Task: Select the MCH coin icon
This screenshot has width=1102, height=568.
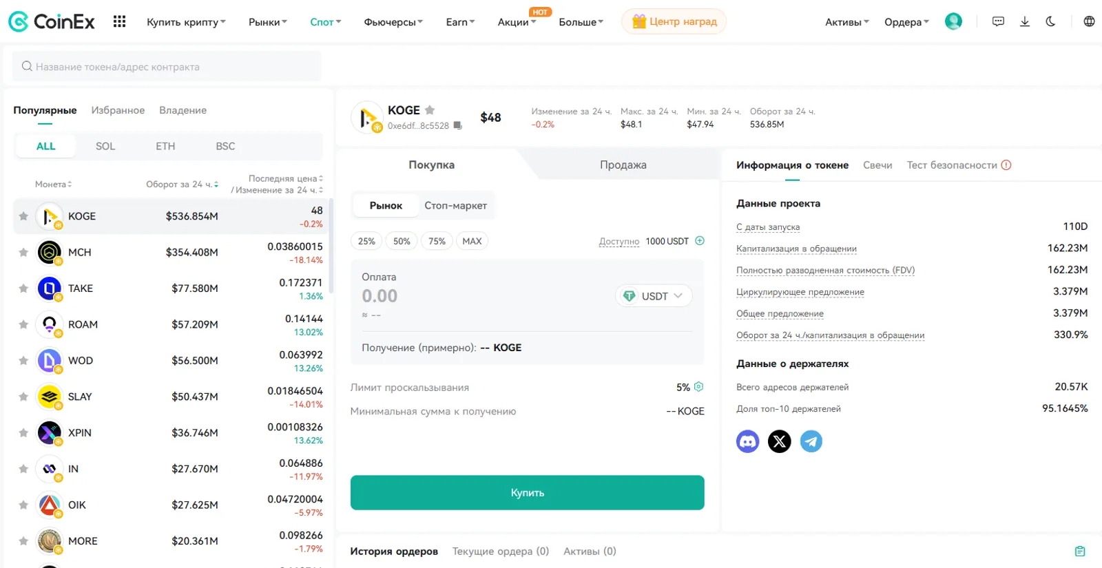Action: 50,253
